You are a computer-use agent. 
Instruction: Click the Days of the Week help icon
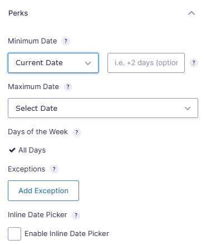(77, 133)
